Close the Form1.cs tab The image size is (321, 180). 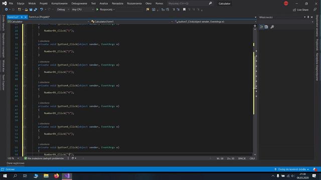point(26,17)
